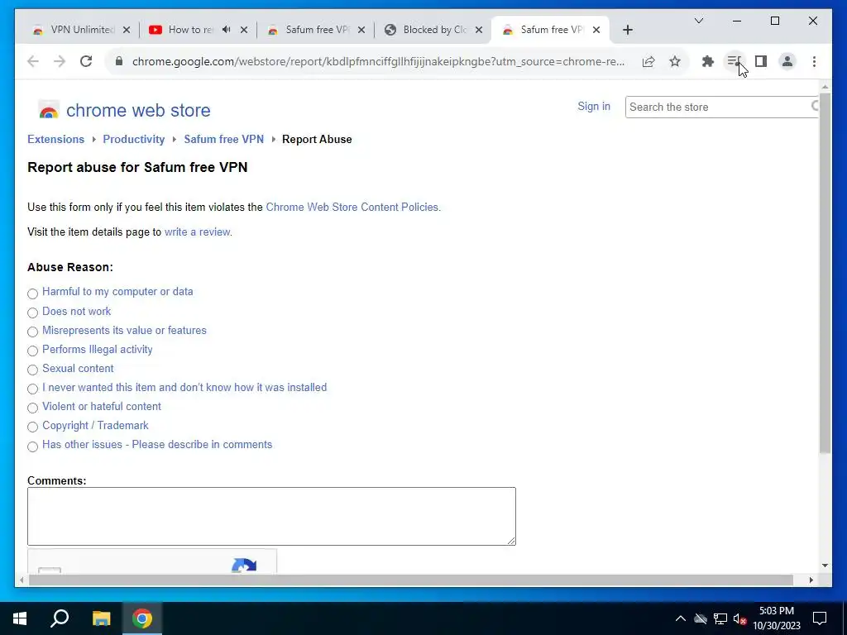Open the notification center icon
Image resolution: width=847 pixels, height=635 pixels.
click(820, 618)
